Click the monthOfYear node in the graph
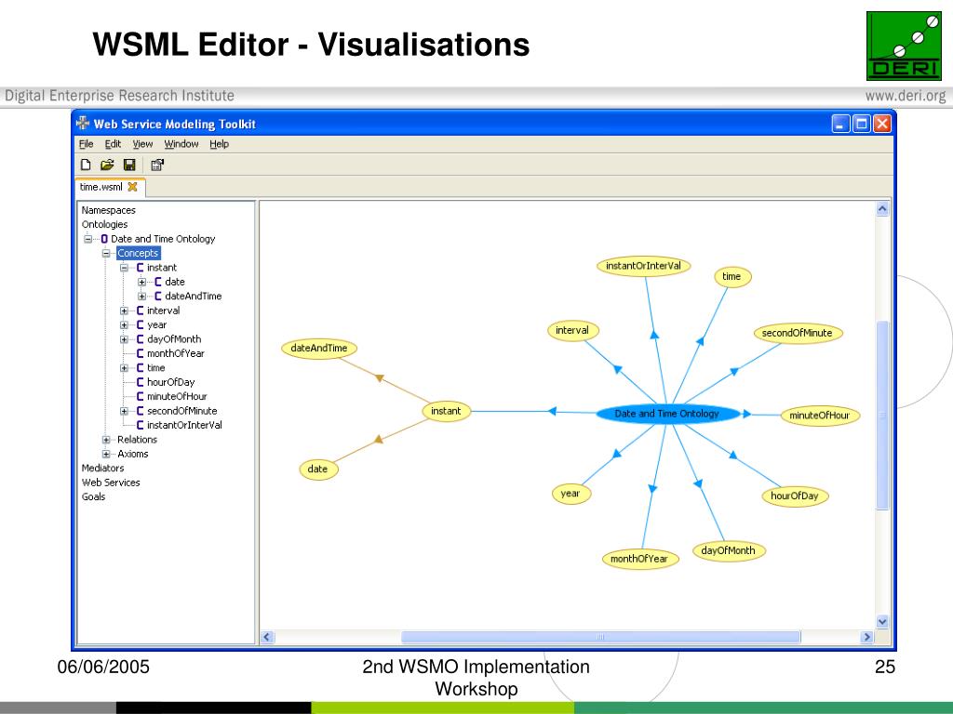953x714 pixels. [639, 559]
